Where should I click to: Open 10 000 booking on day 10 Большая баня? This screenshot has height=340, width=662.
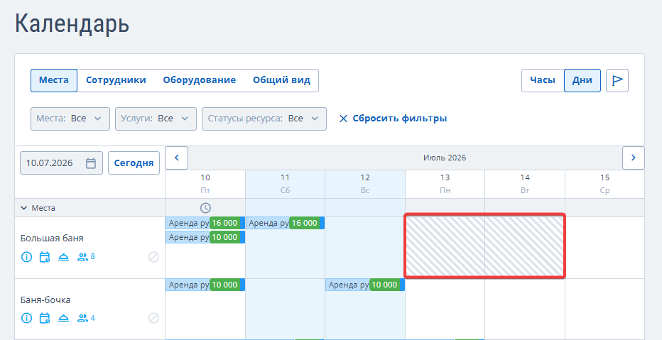pyautogui.click(x=205, y=237)
